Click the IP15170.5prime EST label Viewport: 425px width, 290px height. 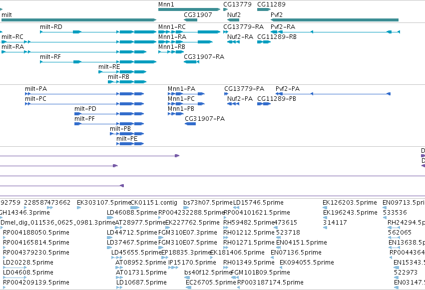point(192,263)
